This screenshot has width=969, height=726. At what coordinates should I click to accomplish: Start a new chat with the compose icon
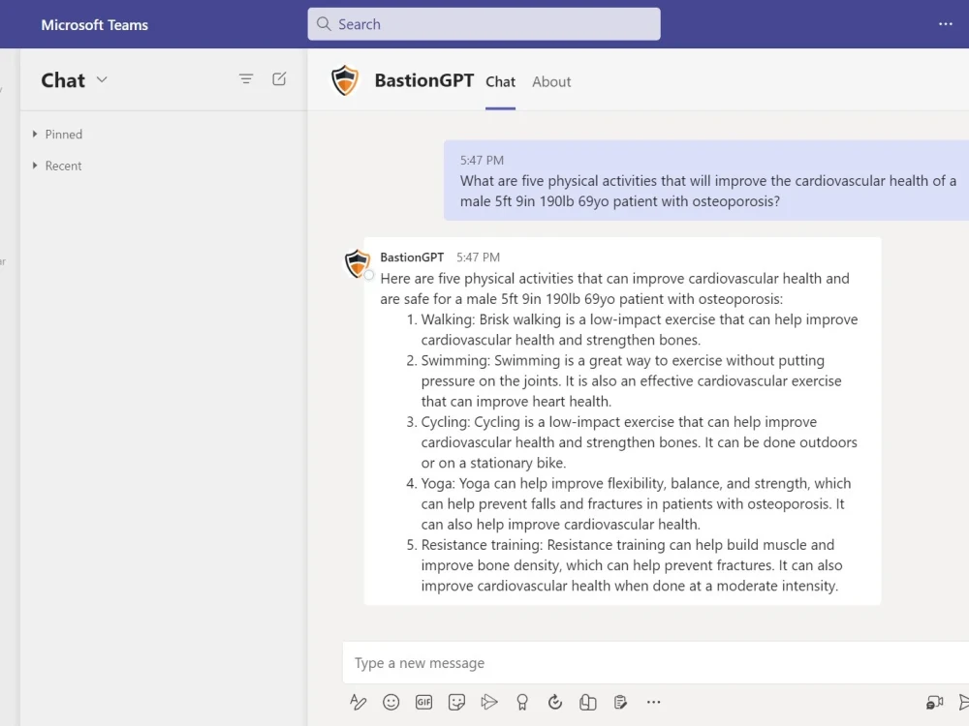[279, 79]
